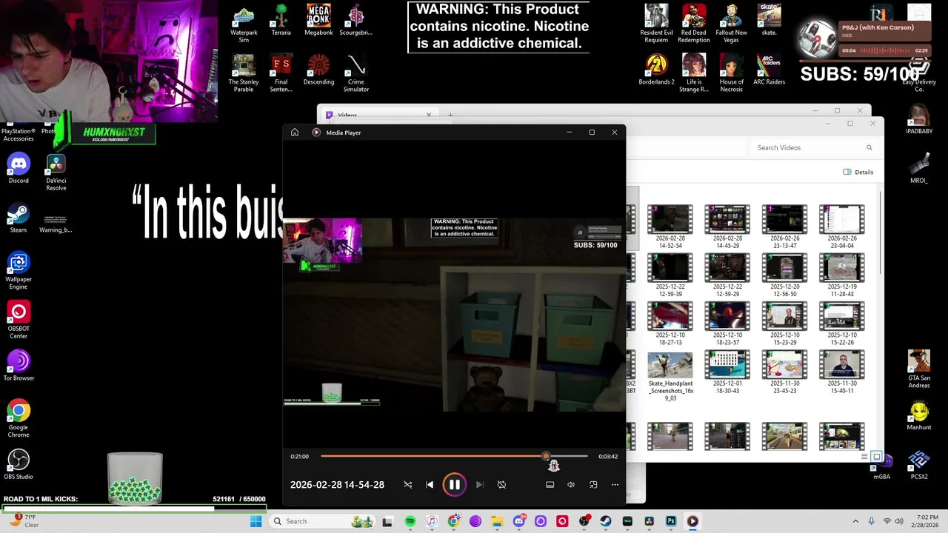
Task: Open The Stanley Parable desktop icon
Action: [244, 73]
